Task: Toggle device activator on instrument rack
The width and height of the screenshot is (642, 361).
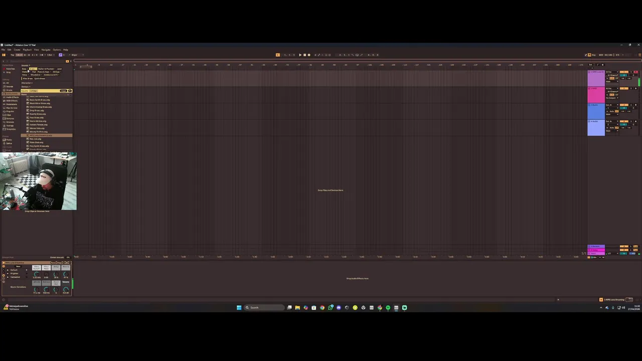Action: [x=4, y=263]
